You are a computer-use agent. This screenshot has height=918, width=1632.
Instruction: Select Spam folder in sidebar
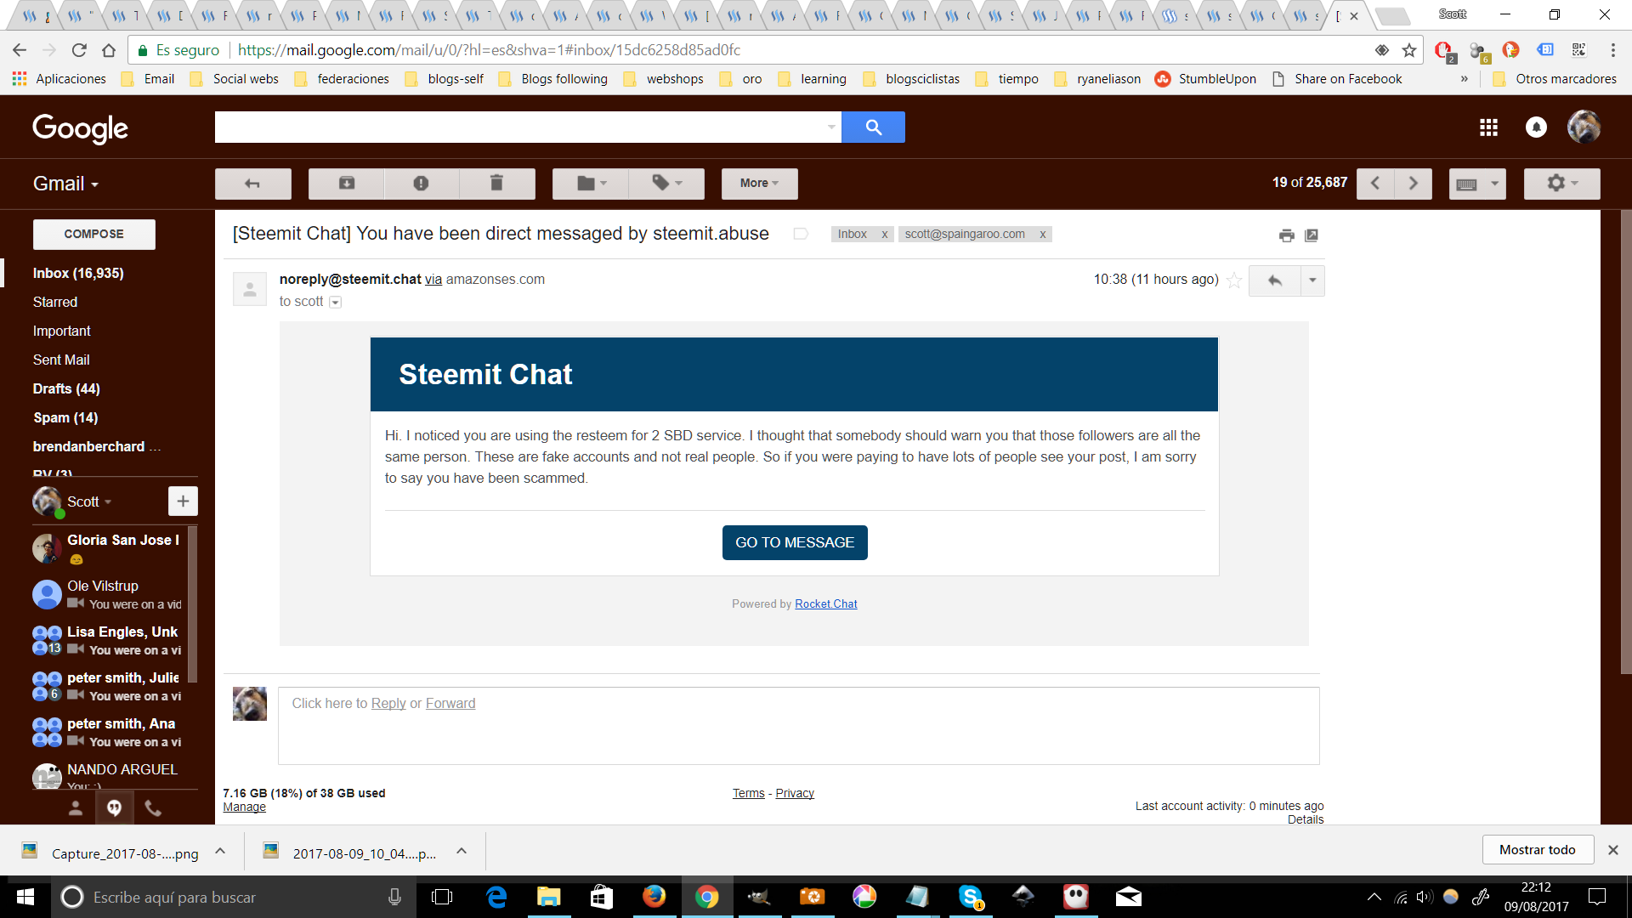click(64, 417)
